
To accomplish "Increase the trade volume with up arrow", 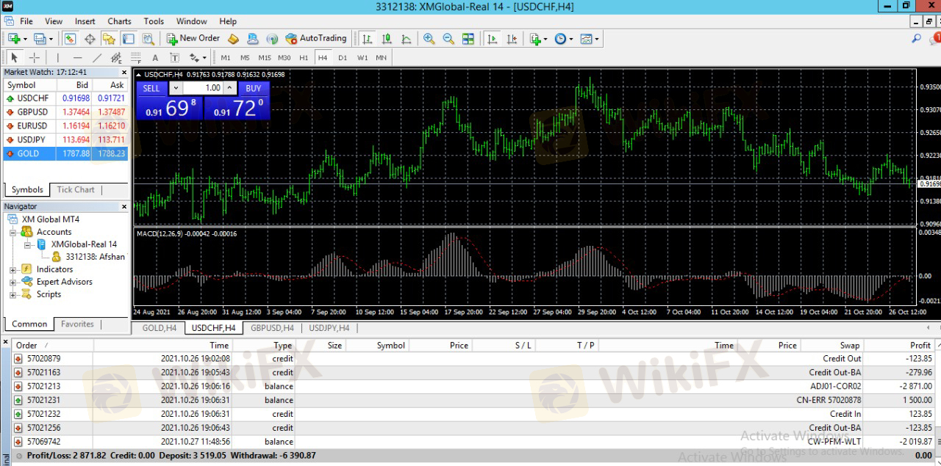I will tap(229, 88).
